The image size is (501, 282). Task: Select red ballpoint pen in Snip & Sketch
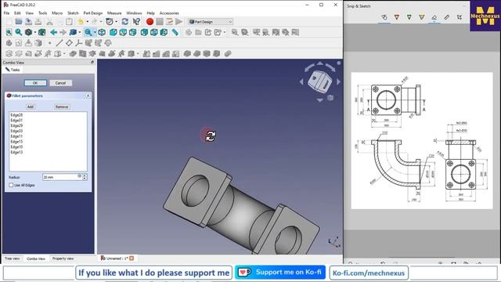pos(397,17)
